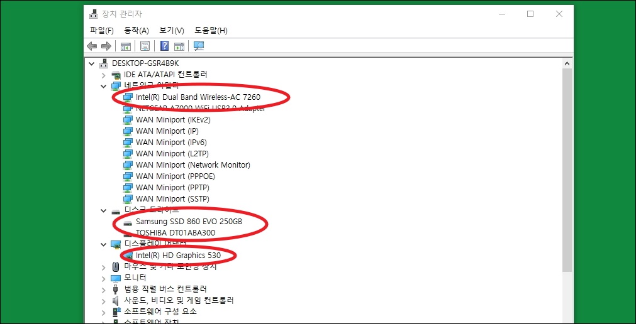Click the vertical scrollbar thumb

567,170
